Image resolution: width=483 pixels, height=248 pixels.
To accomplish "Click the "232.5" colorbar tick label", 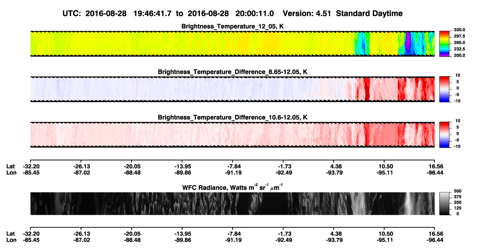I will (x=459, y=49).
